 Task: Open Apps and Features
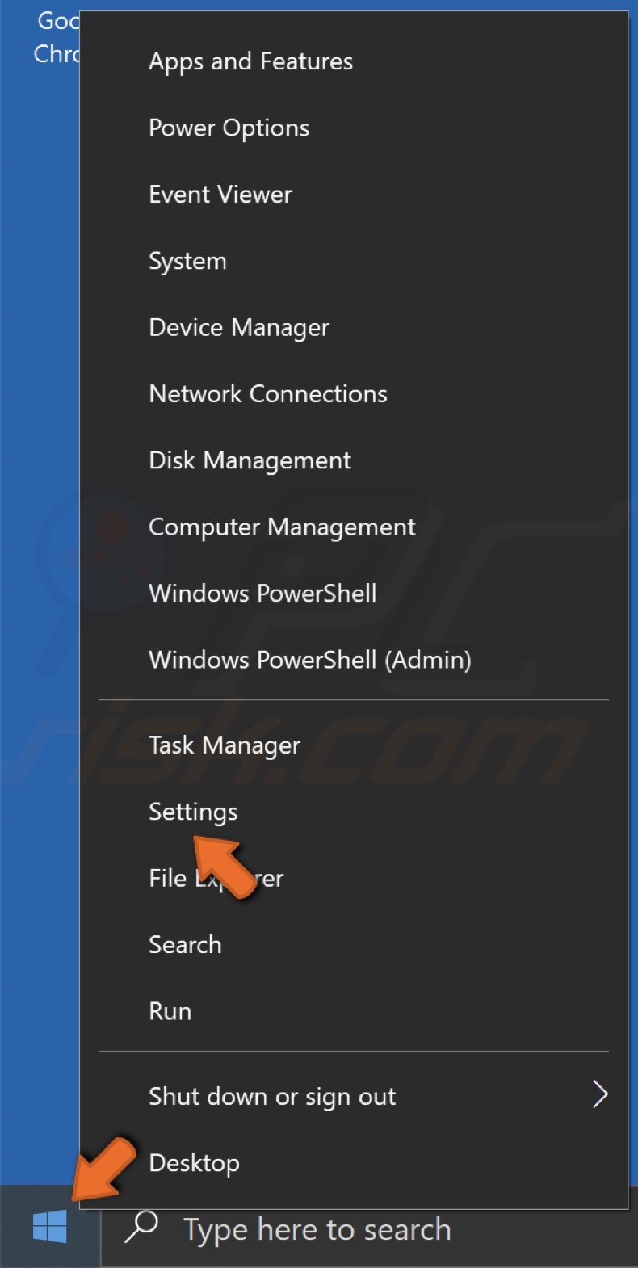tap(250, 61)
